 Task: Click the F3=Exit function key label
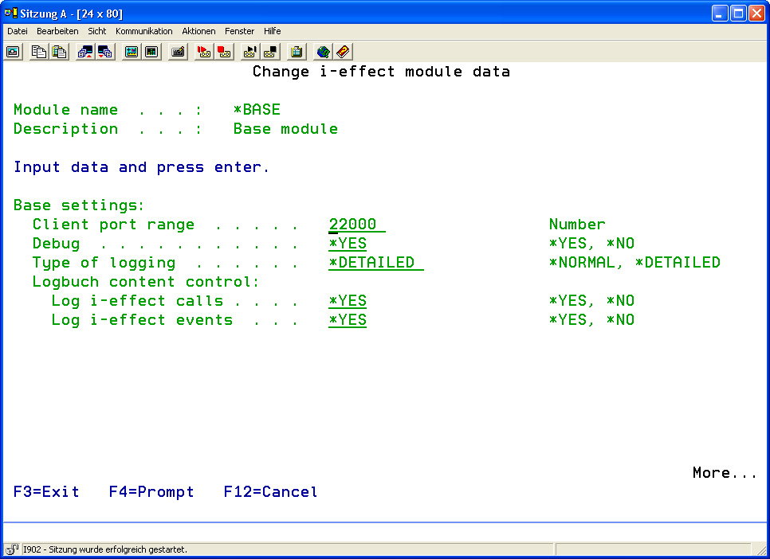pyautogui.click(x=46, y=492)
